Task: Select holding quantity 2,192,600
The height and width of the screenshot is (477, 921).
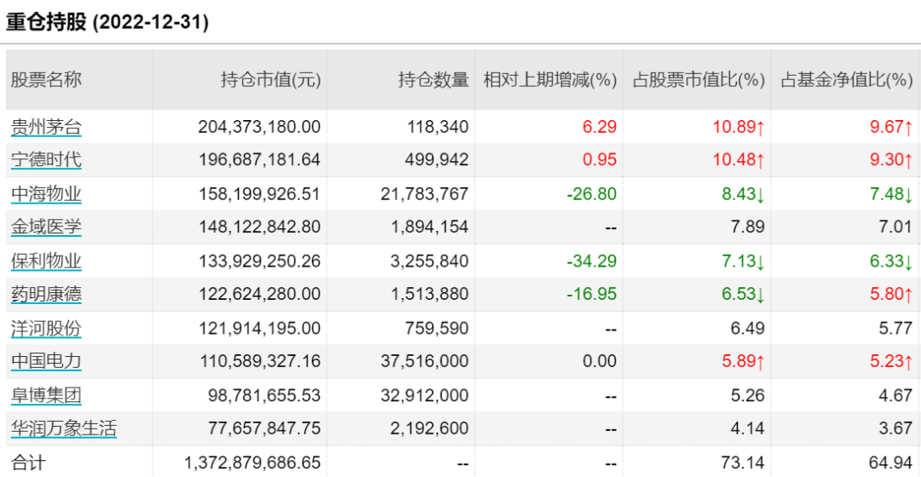Action: pos(429,428)
